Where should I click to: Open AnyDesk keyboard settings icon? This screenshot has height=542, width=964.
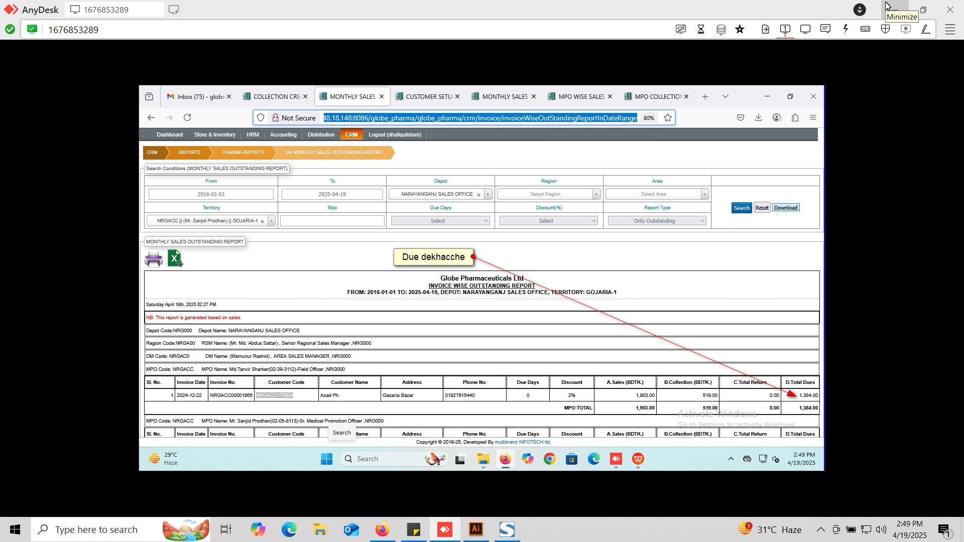[865, 29]
